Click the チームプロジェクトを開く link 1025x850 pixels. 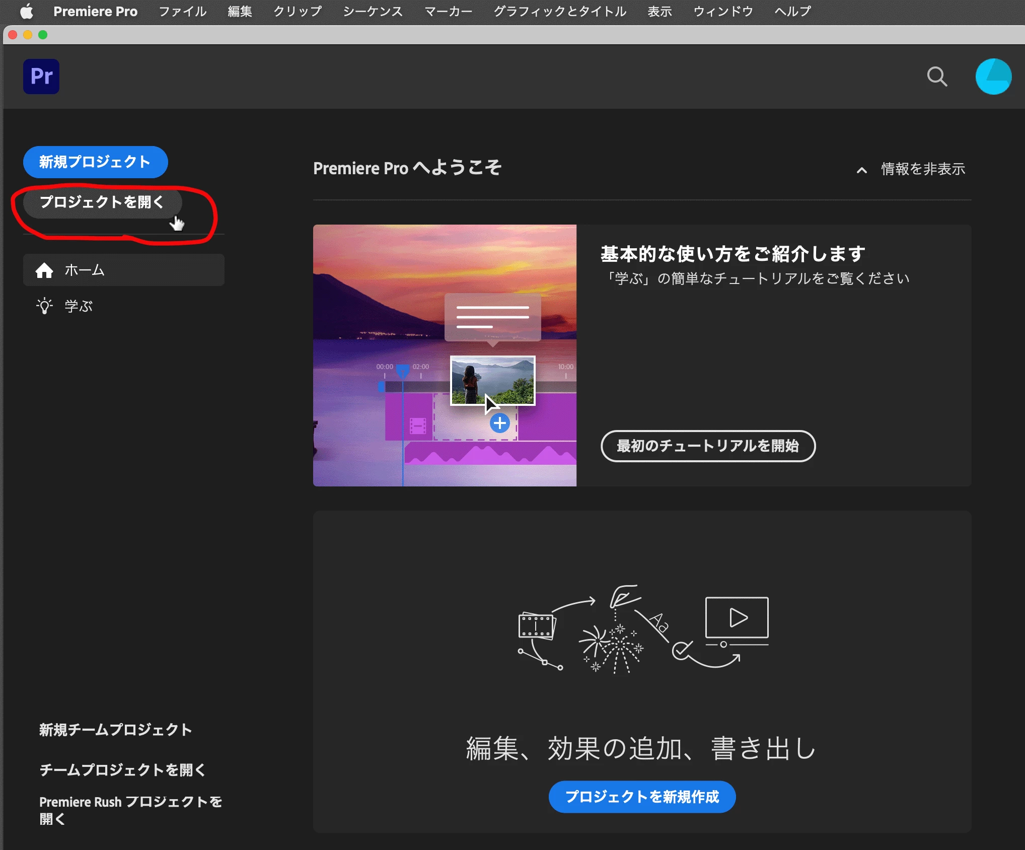(122, 769)
